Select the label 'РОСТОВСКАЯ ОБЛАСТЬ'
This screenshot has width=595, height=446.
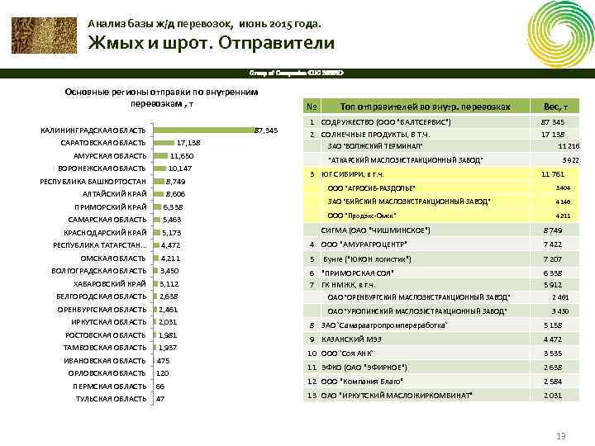click(106, 335)
